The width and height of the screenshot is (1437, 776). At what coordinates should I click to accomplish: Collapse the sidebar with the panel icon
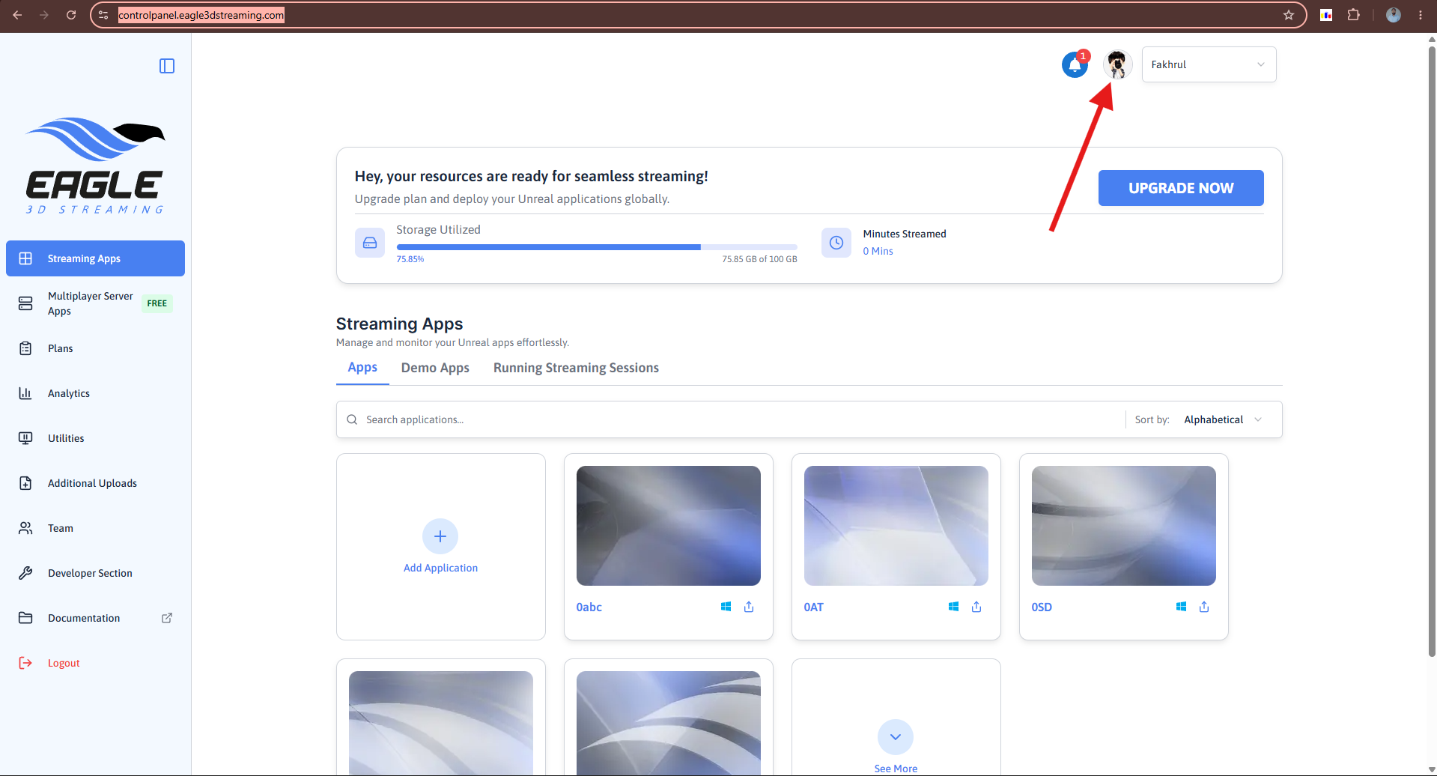click(167, 66)
